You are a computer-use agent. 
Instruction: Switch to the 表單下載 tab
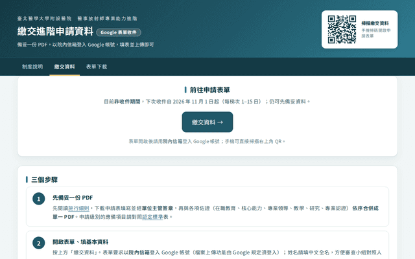[x=97, y=67]
